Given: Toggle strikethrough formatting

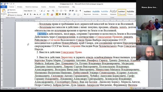Looking at the screenshot, I should (x=35, y=14).
